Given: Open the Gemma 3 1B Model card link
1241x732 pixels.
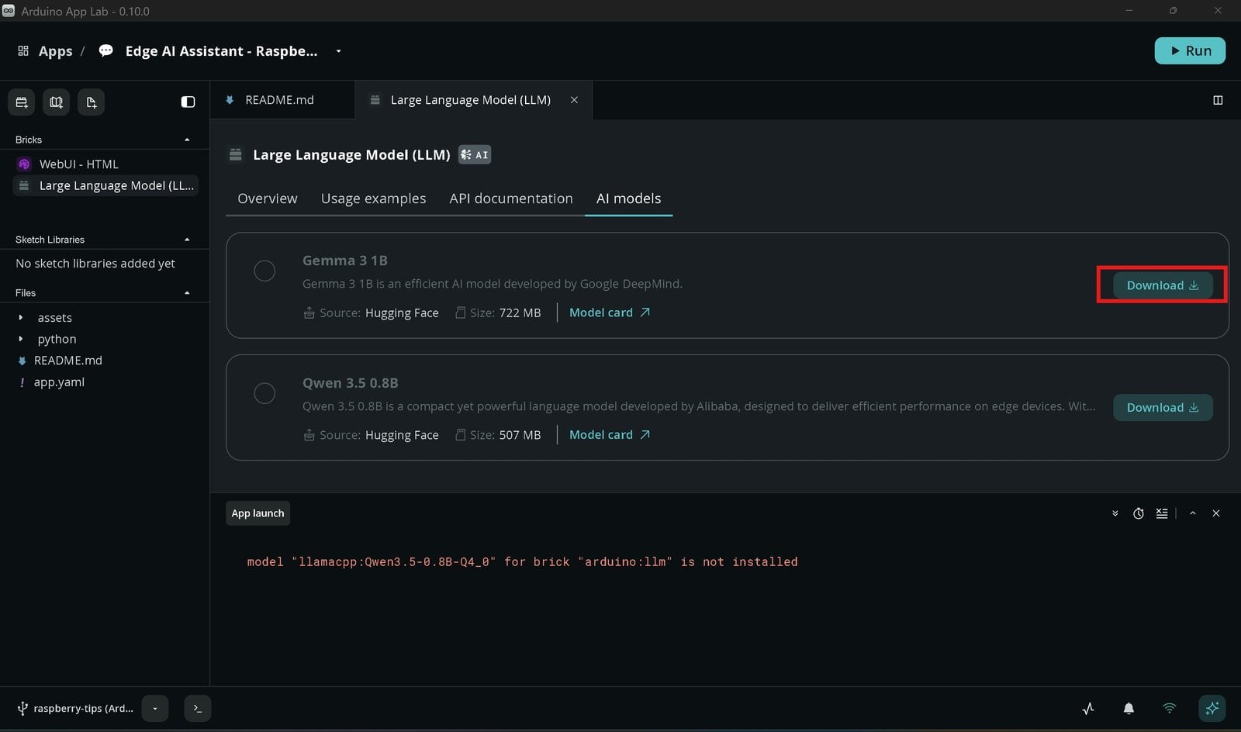Looking at the screenshot, I should pos(610,312).
